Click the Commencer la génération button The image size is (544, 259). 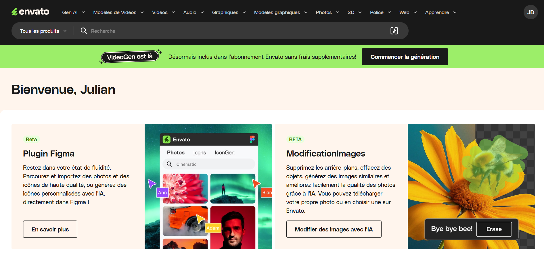(x=405, y=57)
